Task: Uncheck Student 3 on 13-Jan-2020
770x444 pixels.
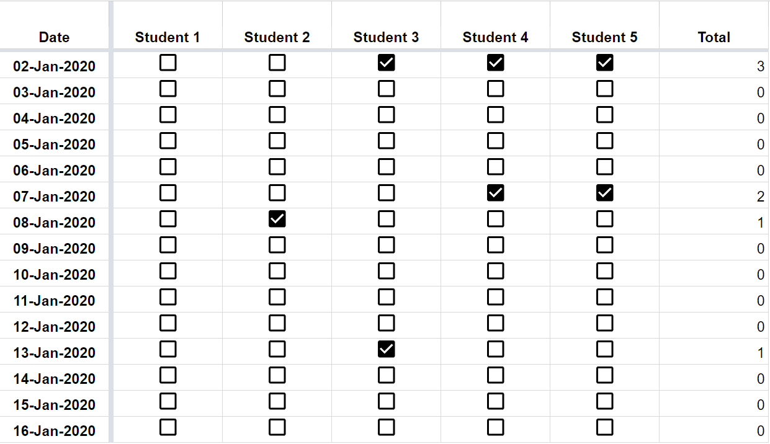Action: pyautogui.click(x=386, y=349)
